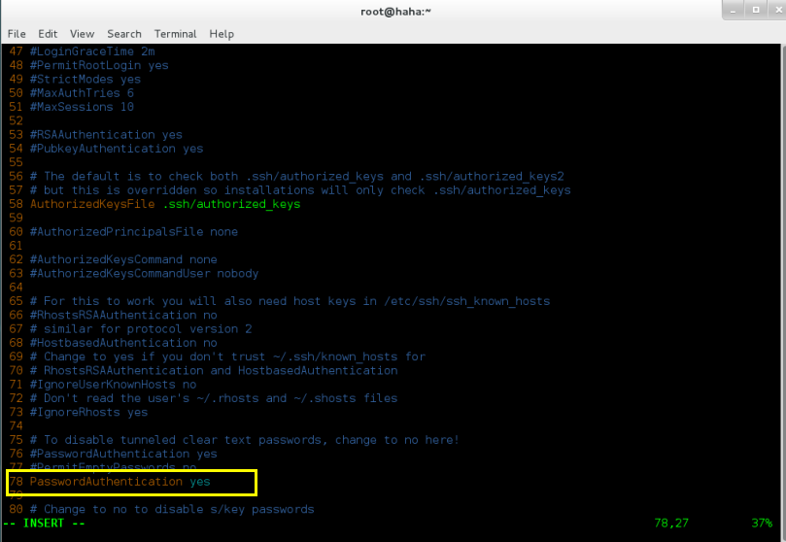Click '.ssh/authorized_keys2' text on line 56
This screenshot has width=786, height=542.
pos(492,177)
